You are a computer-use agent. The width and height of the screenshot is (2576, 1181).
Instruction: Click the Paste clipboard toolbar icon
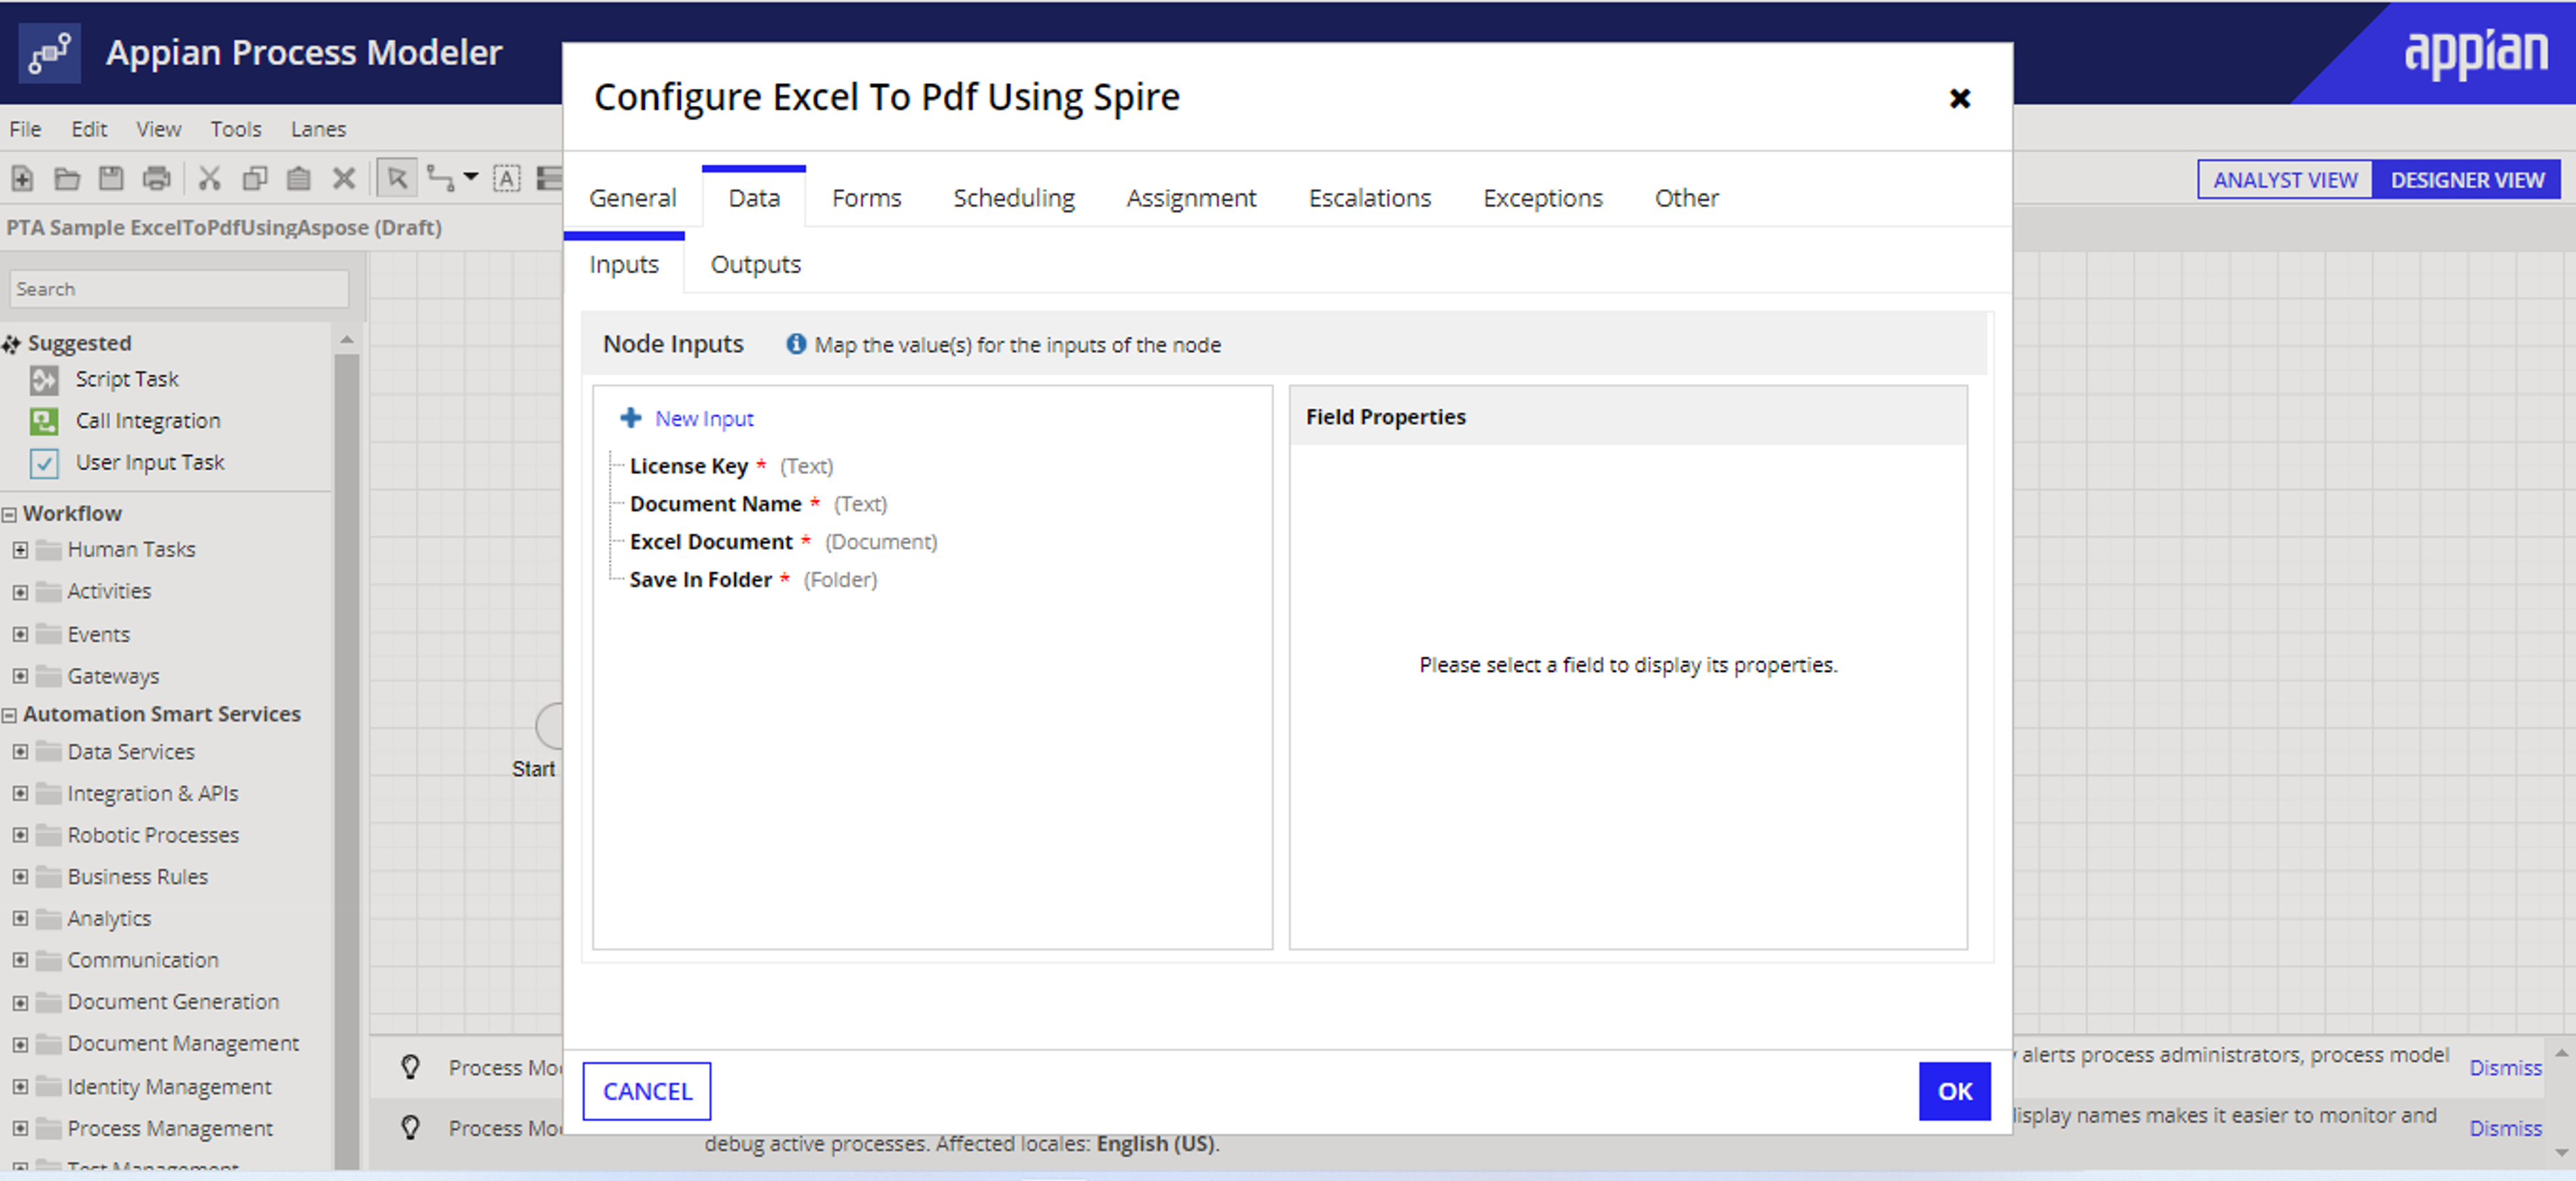[x=298, y=179]
